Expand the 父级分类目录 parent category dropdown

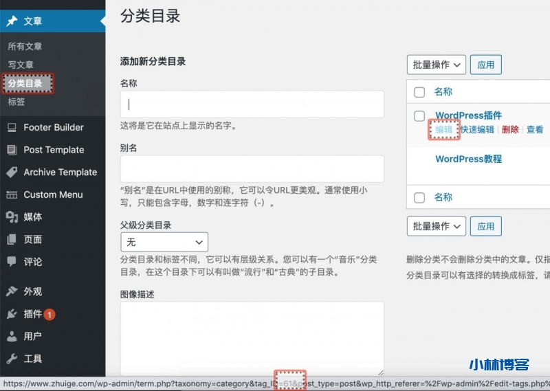(164, 242)
